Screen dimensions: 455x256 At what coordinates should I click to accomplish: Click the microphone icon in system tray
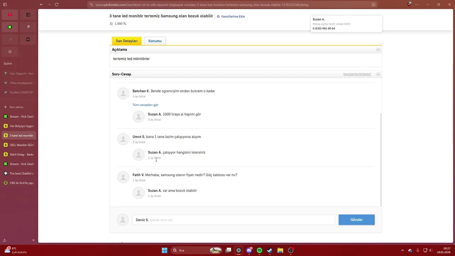click(418, 250)
